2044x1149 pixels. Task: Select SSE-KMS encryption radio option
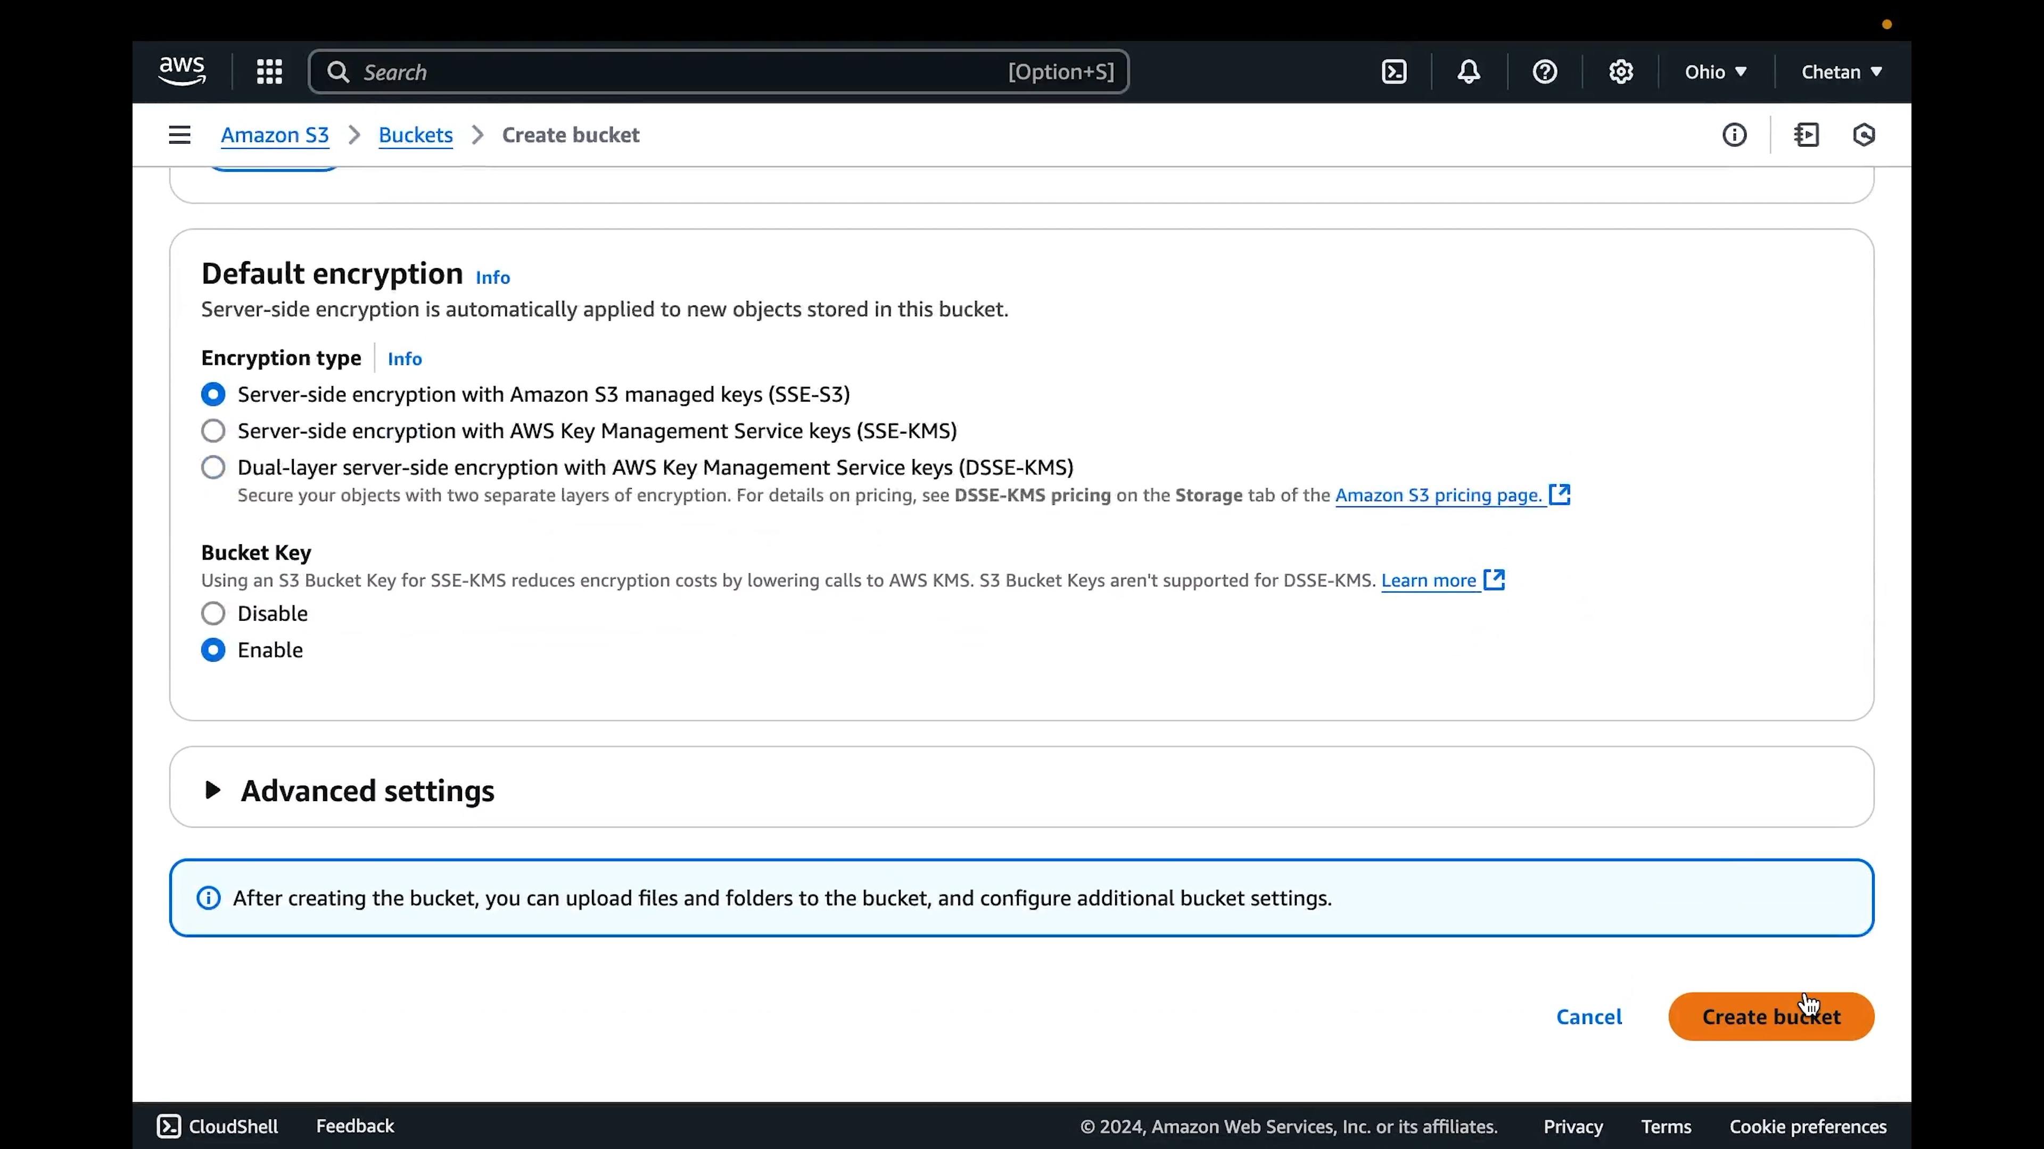pos(213,430)
